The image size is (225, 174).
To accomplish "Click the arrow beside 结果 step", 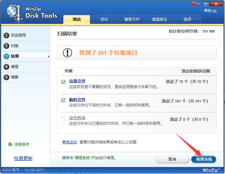I will (48, 56).
